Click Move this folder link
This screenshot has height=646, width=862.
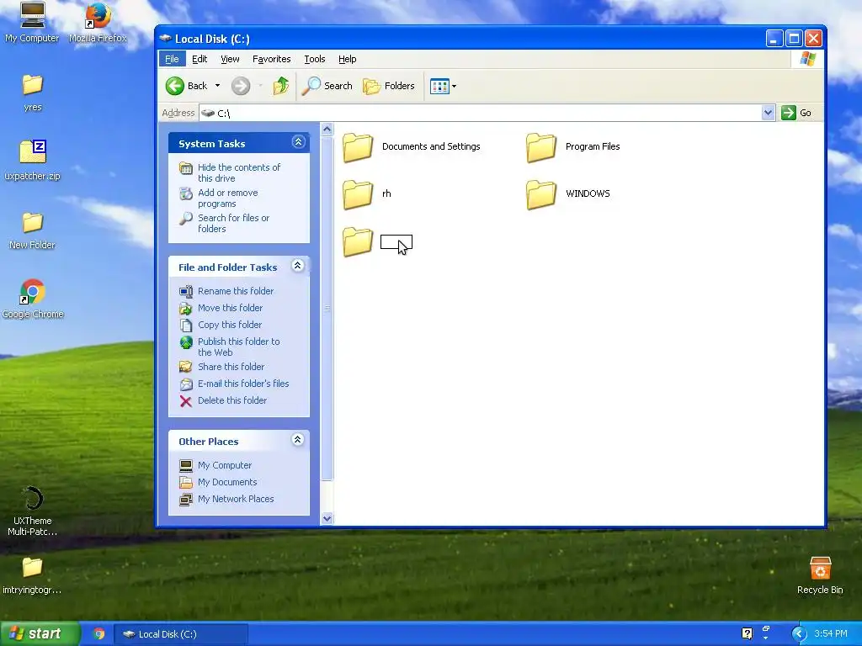pos(231,308)
